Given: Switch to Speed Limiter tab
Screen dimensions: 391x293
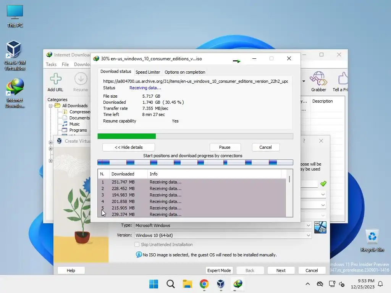Looking at the screenshot, I should tap(148, 72).
